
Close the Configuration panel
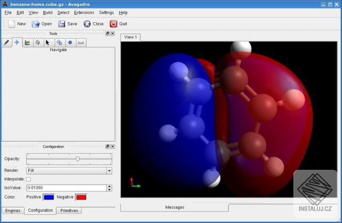pyautogui.click(x=113, y=146)
